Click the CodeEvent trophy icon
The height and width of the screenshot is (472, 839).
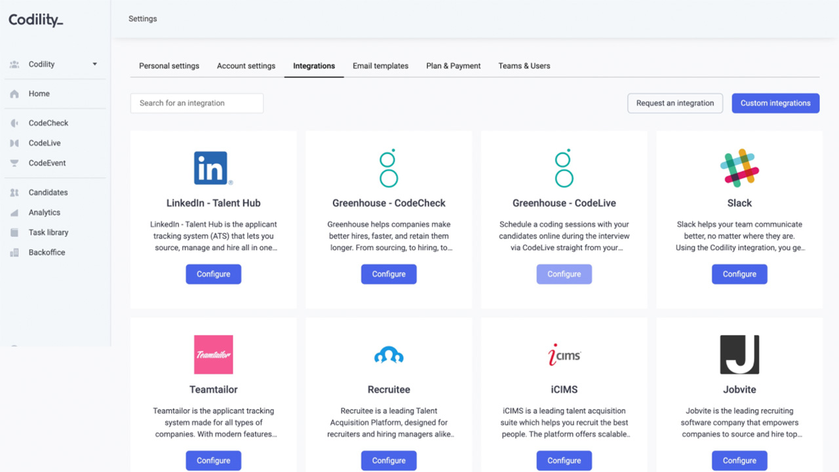click(x=14, y=163)
